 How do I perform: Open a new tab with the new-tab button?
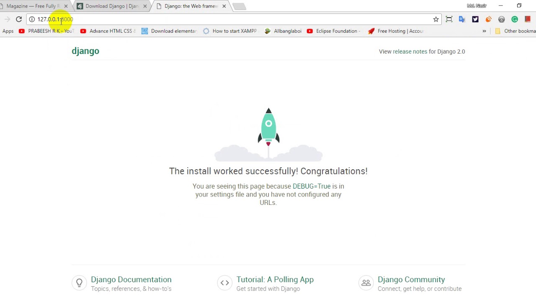239,6
